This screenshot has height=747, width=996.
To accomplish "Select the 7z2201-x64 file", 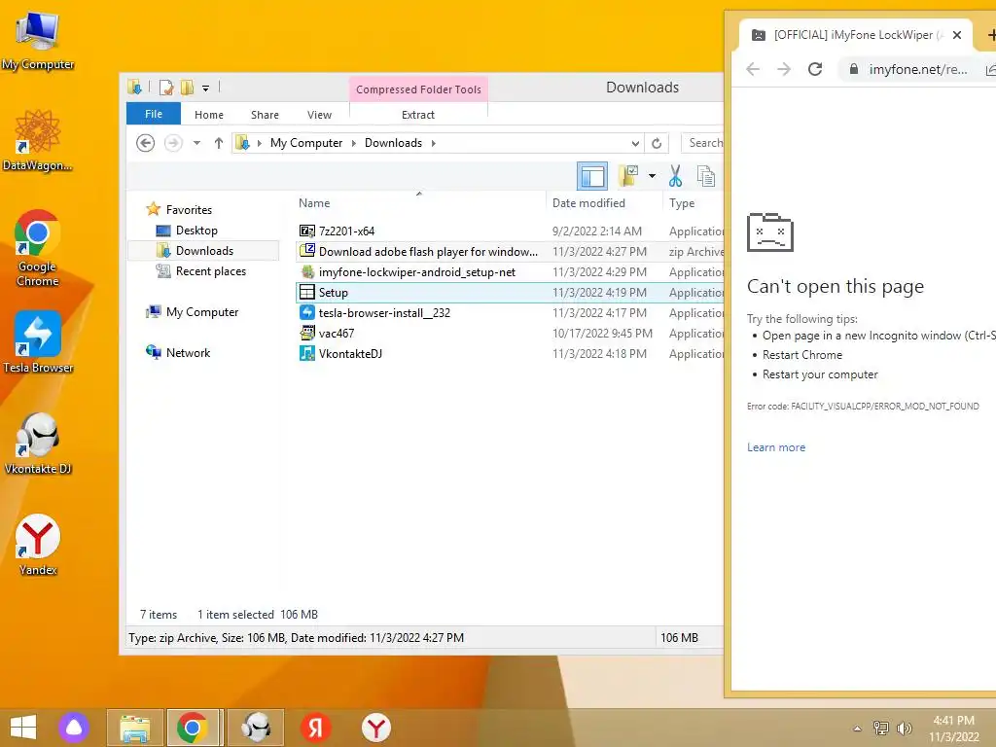I will [510, 231].
